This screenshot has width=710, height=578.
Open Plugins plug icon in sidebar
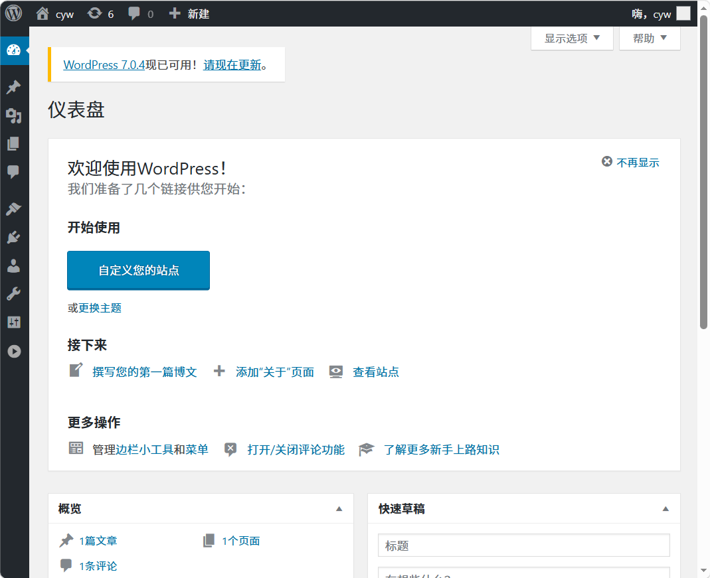coord(13,237)
